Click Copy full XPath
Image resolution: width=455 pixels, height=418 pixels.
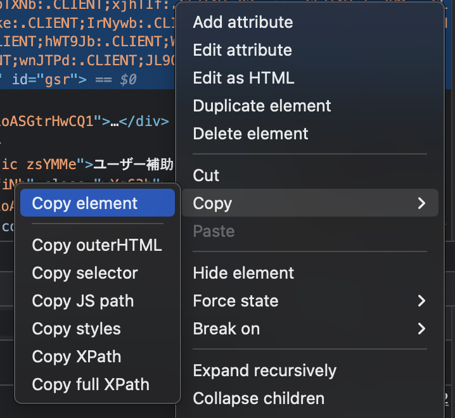(98, 384)
